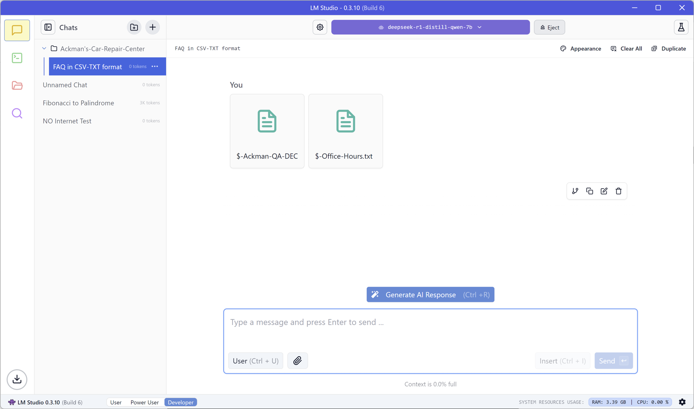Image resolution: width=694 pixels, height=409 pixels.
Task: Click the LM Studio logo in status bar
Action: 12,402
